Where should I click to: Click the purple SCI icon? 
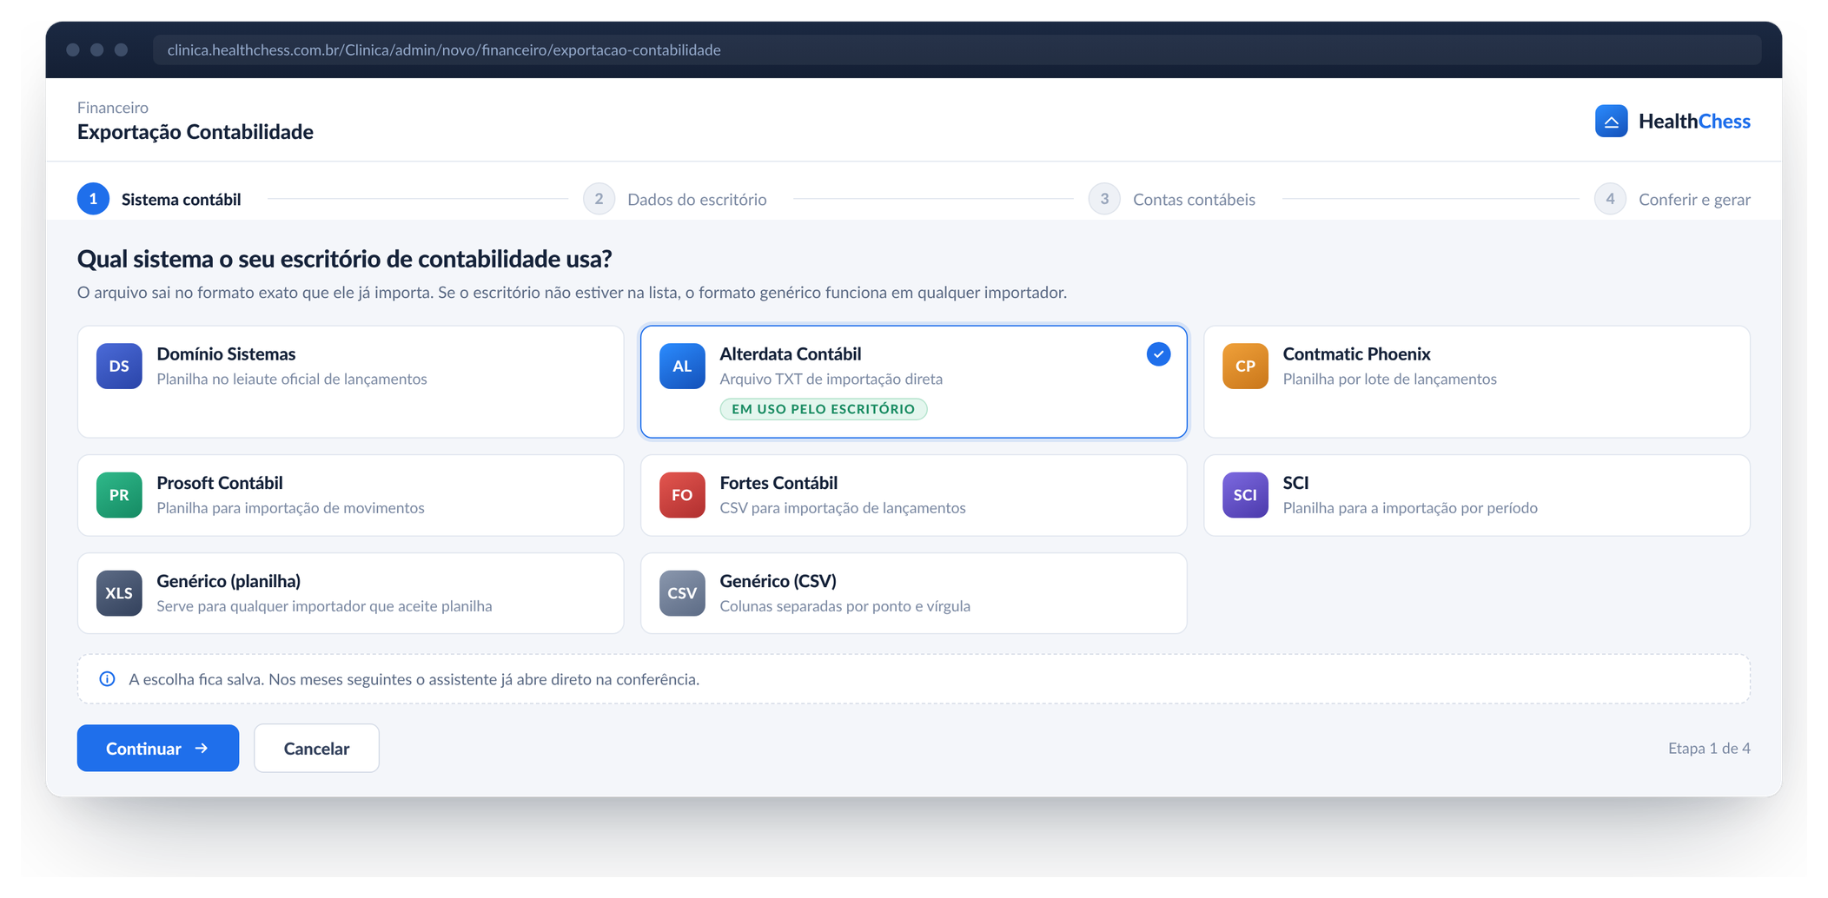[x=1245, y=495]
